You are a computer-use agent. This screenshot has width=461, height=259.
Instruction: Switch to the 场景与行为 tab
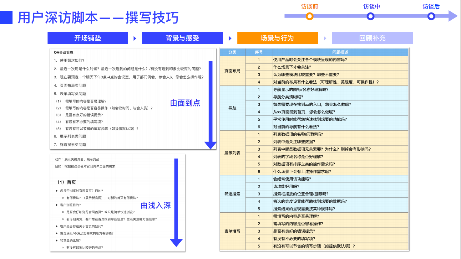pos(277,38)
